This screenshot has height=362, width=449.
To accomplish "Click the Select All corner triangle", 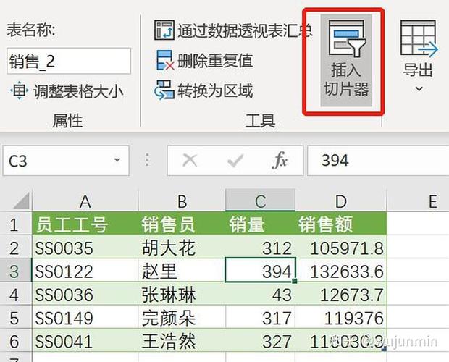I will pyautogui.click(x=22, y=201).
